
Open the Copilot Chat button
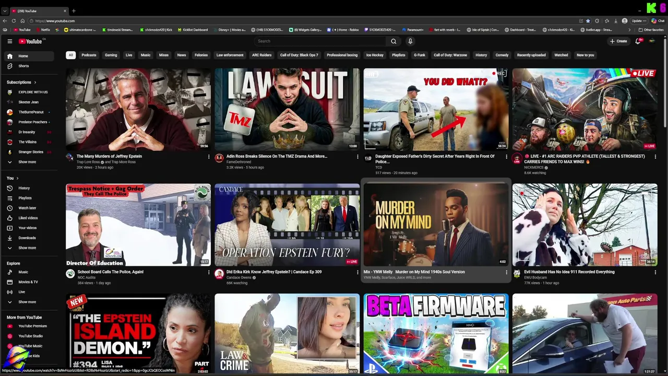point(658,21)
